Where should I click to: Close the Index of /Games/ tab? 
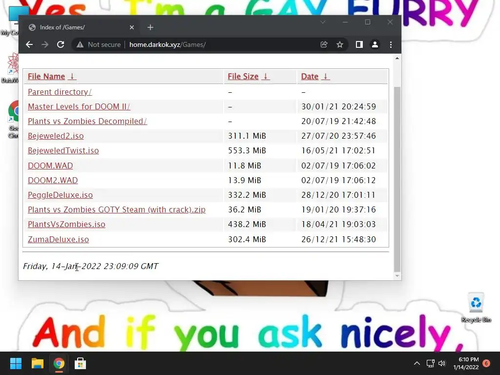tap(132, 27)
